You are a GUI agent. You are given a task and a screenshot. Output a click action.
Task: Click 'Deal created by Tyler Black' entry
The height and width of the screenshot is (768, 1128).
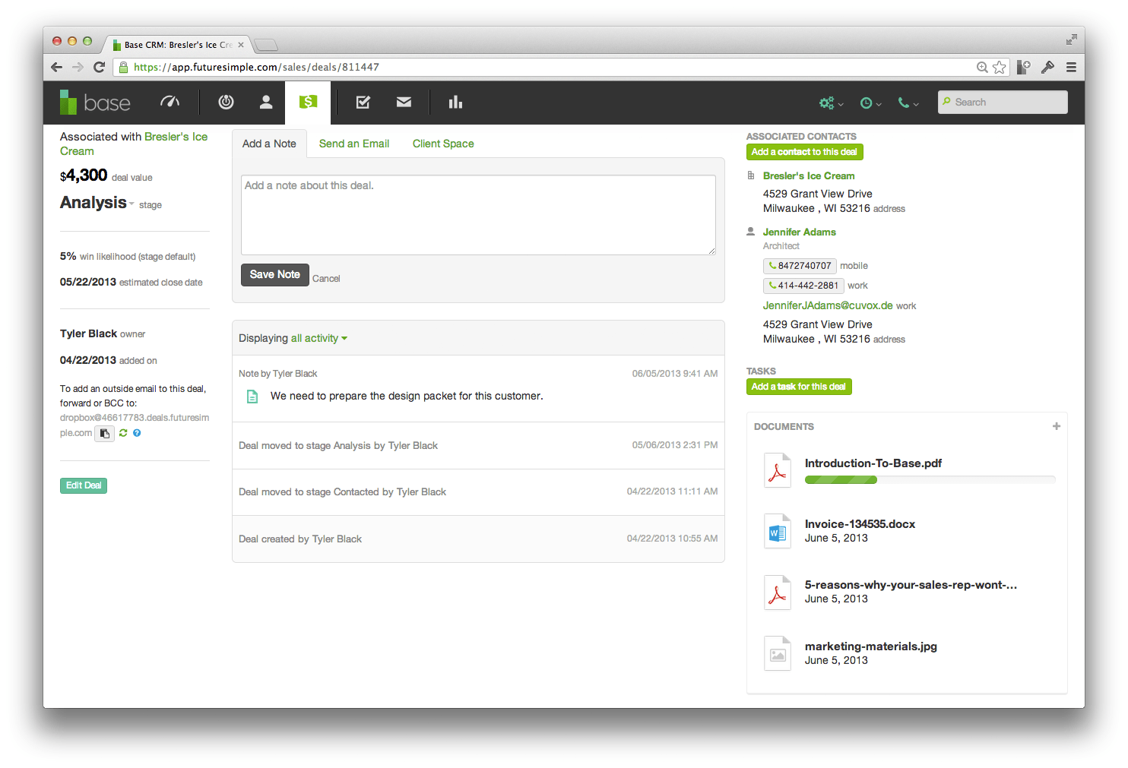click(478, 539)
